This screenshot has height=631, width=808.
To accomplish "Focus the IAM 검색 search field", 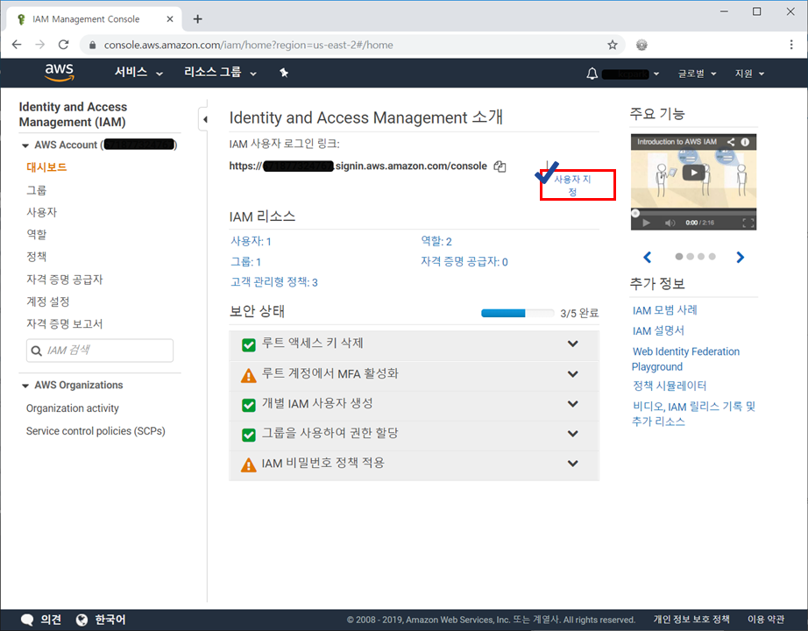I will tap(99, 351).
